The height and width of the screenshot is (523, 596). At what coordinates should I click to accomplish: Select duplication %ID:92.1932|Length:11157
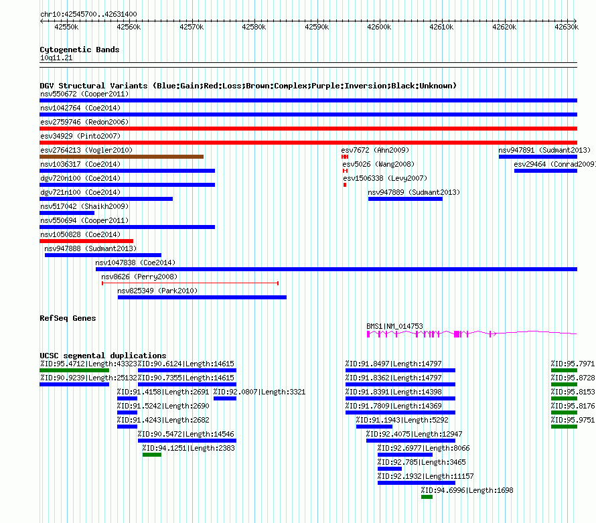(x=426, y=476)
